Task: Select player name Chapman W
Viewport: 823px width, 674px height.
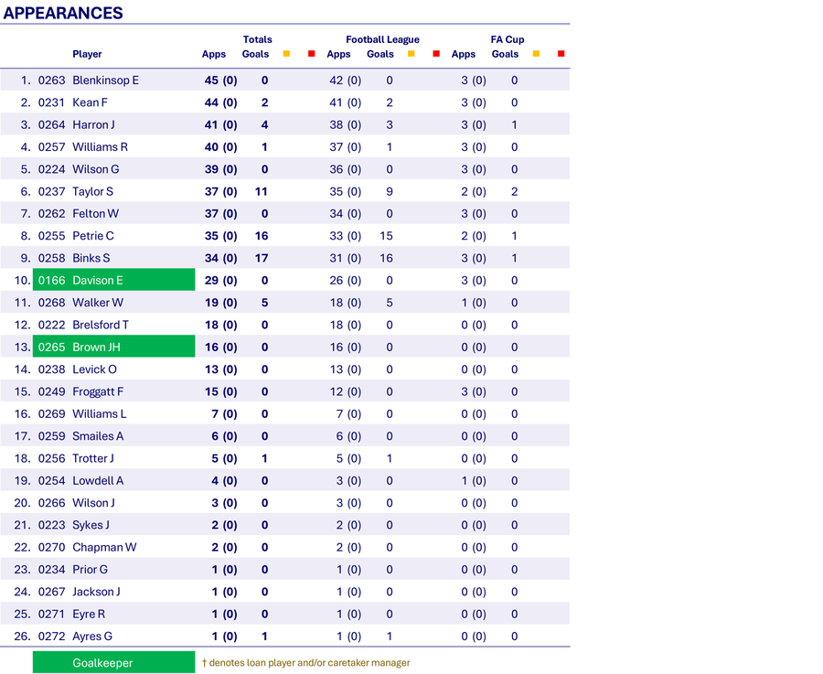Action: tap(104, 547)
